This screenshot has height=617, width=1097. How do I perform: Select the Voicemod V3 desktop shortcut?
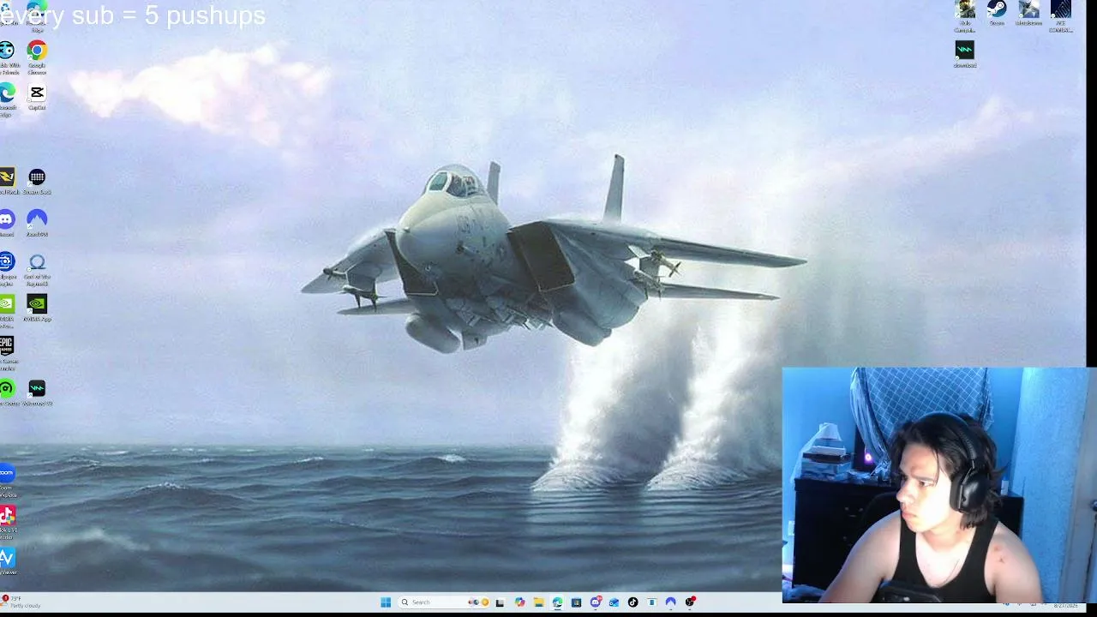pos(37,393)
